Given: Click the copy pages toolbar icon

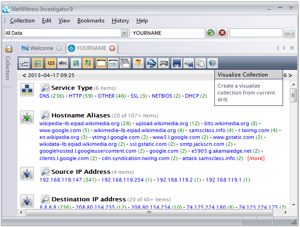Looking at the screenshot, I should coord(200,63).
